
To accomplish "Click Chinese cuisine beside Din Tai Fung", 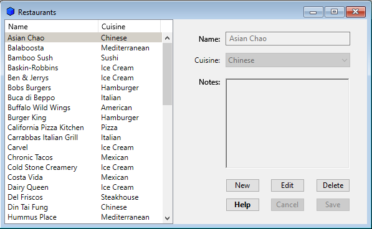I will tap(114, 207).
